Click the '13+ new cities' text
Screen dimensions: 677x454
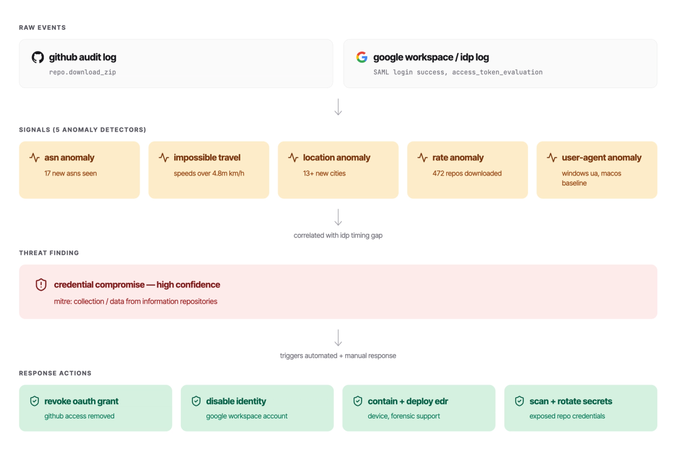tap(324, 173)
